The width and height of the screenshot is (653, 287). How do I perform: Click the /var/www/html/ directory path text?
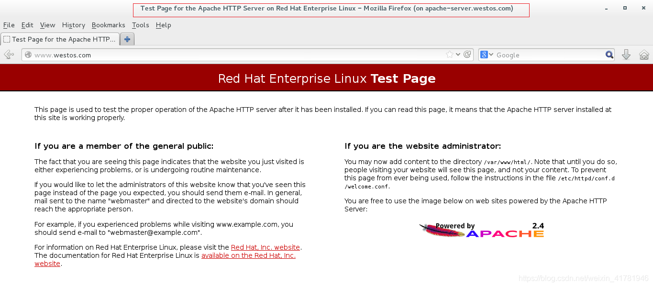point(507,162)
